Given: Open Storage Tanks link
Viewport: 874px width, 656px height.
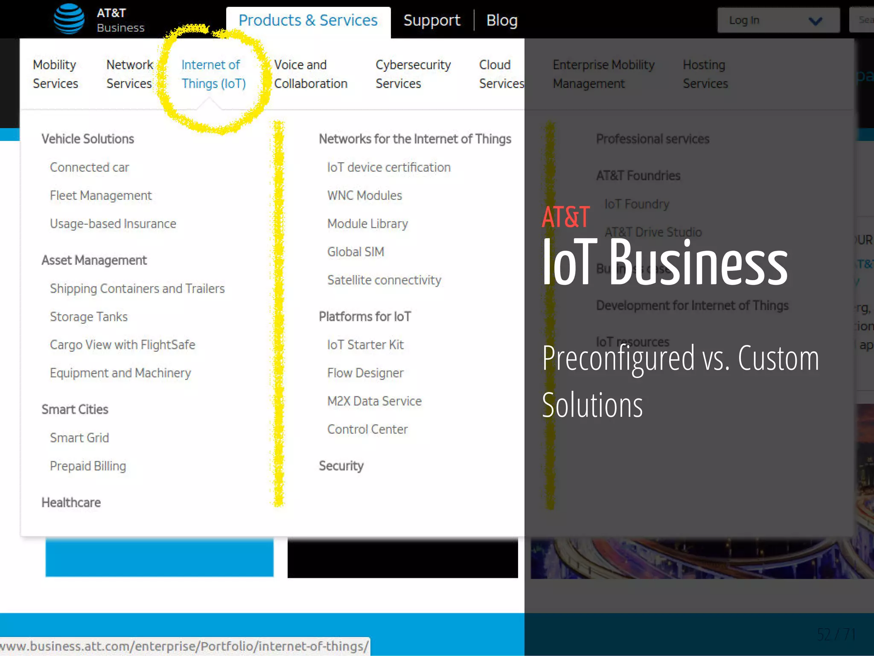Looking at the screenshot, I should [89, 316].
